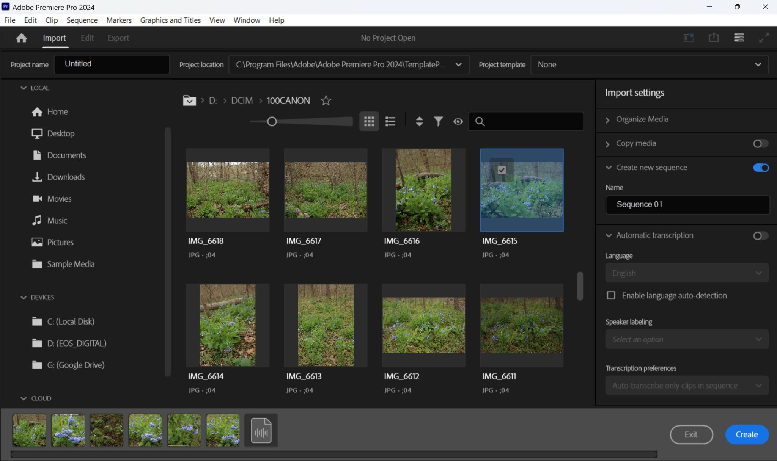
Task: Open the Graphics and Titles menu
Action: [170, 20]
